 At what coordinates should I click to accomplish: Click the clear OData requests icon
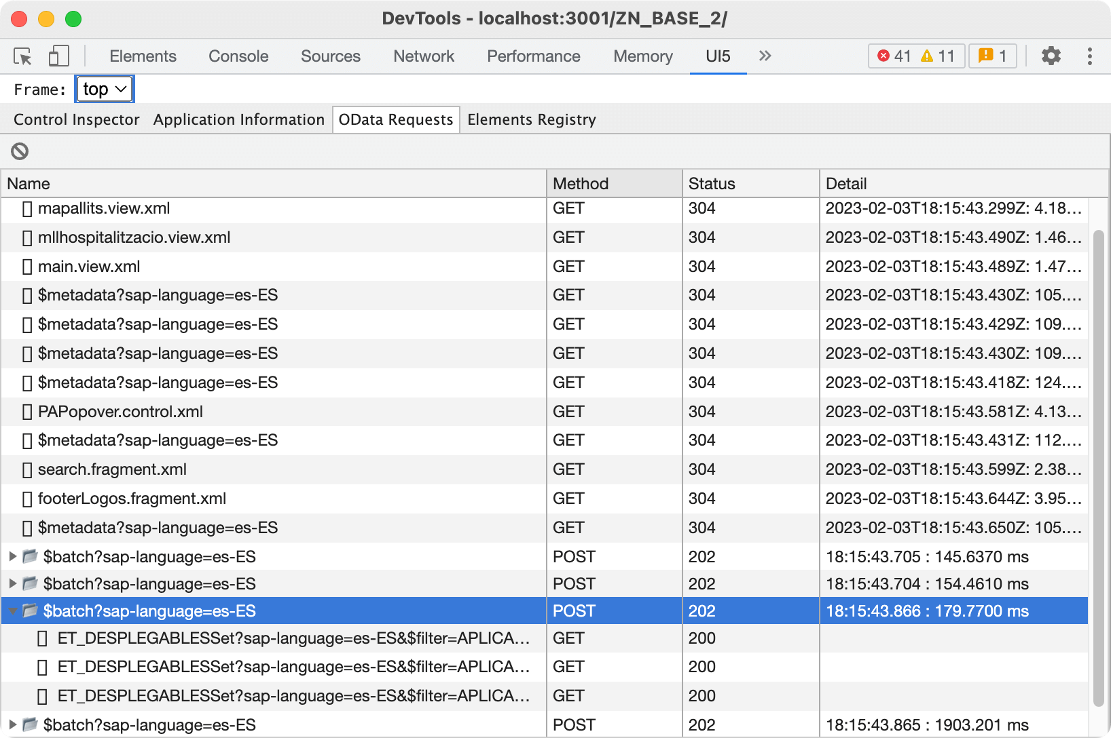(x=19, y=151)
